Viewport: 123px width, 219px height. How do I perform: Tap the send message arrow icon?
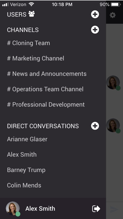(x=115, y=209)
